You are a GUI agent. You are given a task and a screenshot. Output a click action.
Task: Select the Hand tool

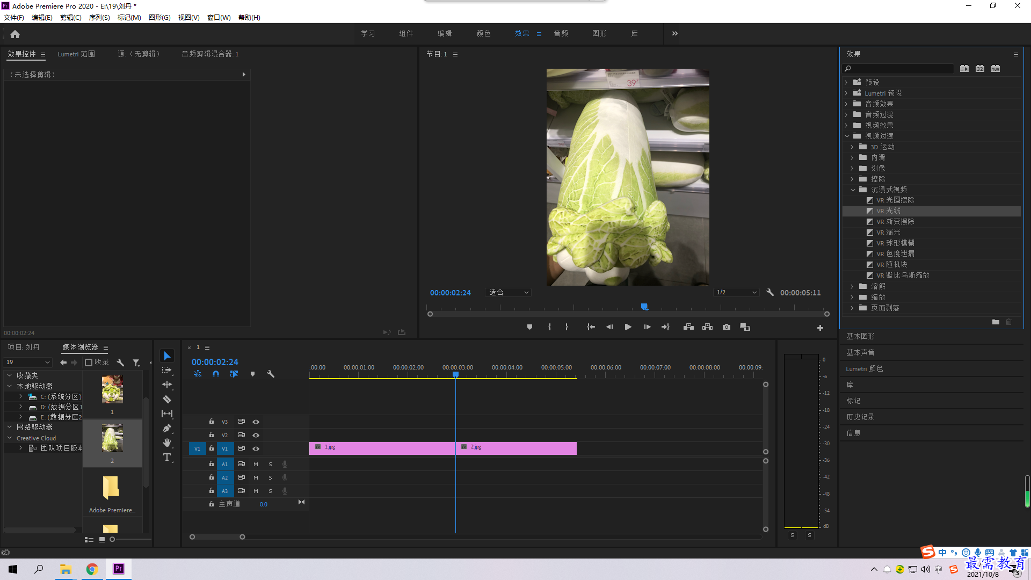(x=167, y=443)
